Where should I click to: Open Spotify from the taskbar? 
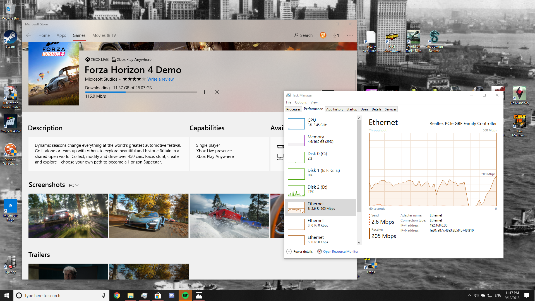[185, 295]
